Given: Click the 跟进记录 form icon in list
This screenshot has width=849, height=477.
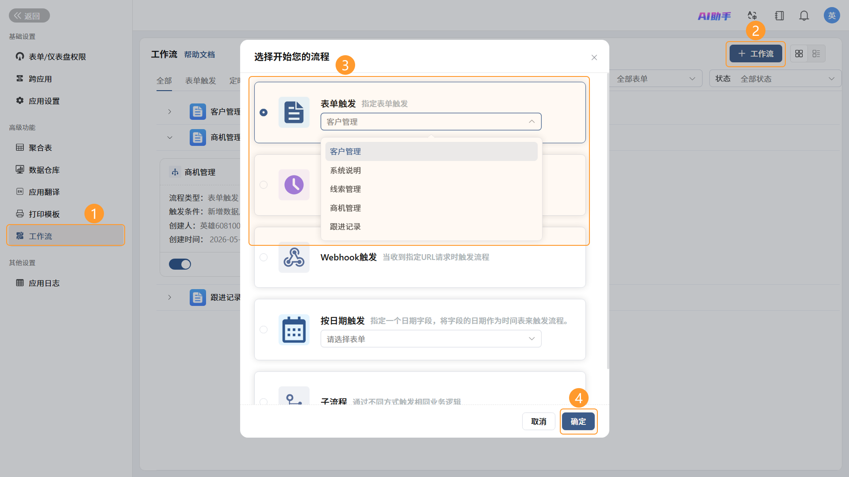Looking at the screenshot, I should [x=198, y=298].
